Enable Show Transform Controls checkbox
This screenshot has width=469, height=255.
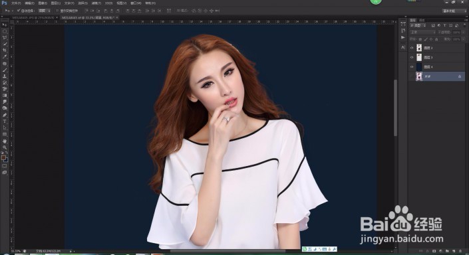[x=57, y=11]
